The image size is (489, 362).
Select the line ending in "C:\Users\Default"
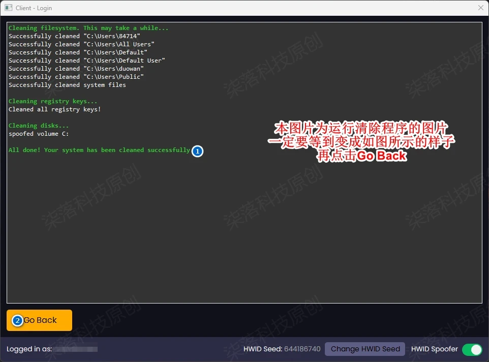pyautogui.click(x=78, y=52)
